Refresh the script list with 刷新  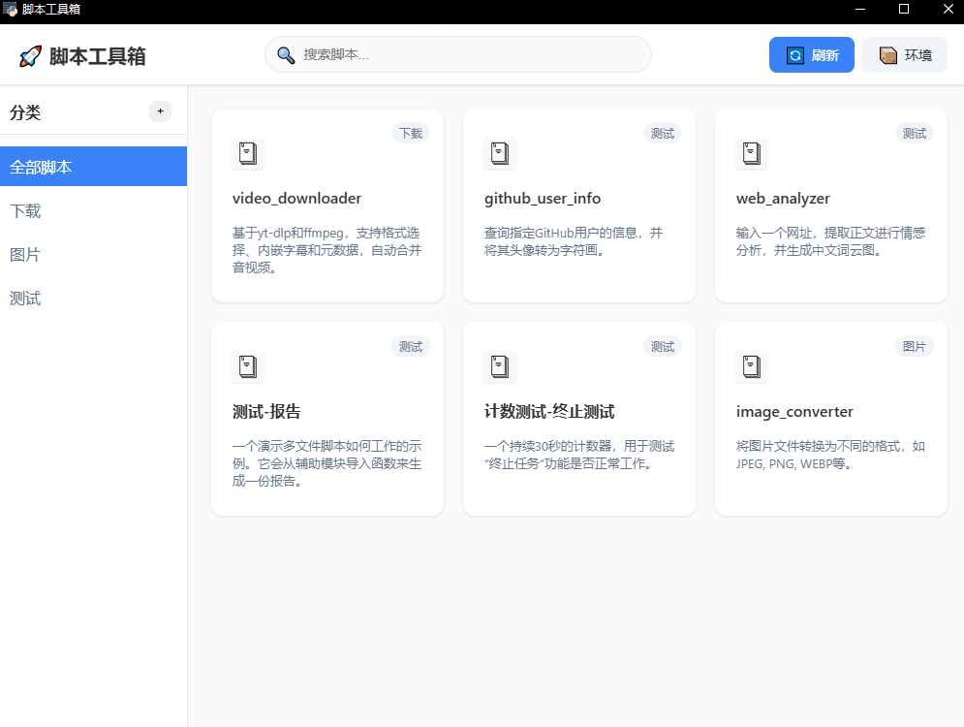tap(812, 54)
